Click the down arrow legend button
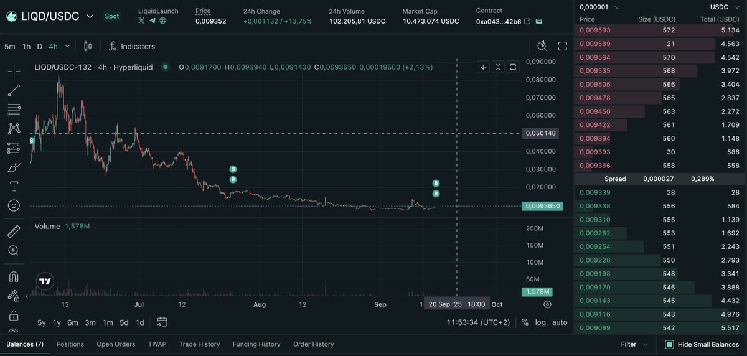 click(484, 67)
